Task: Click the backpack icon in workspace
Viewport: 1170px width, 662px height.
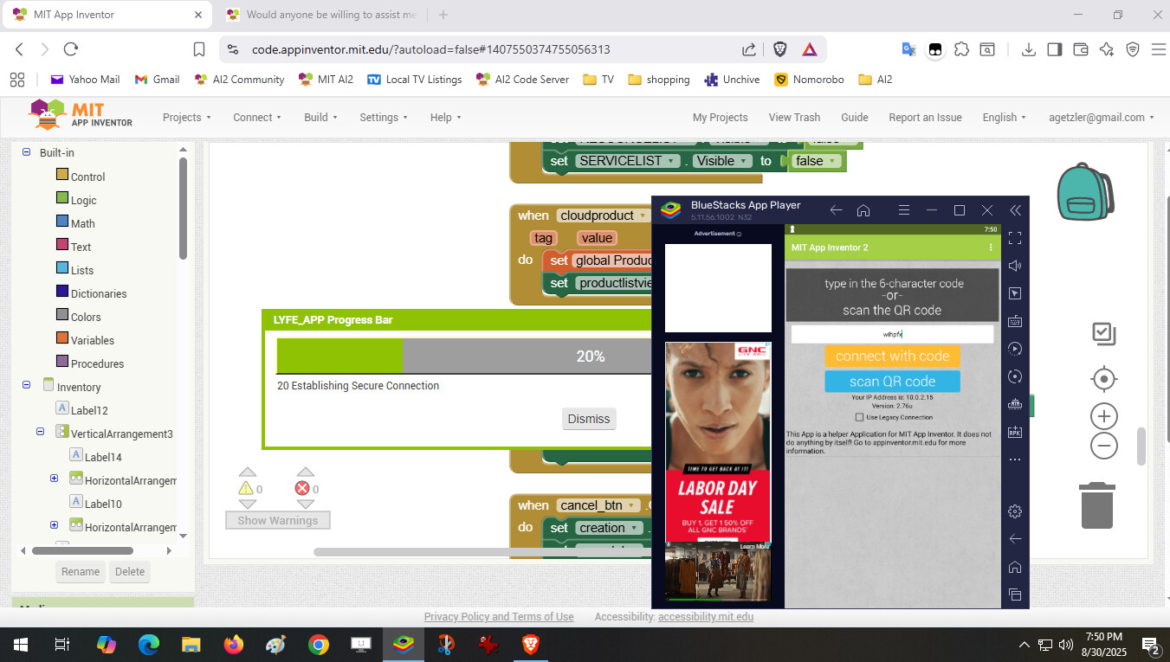Action: coord(1085,190)
